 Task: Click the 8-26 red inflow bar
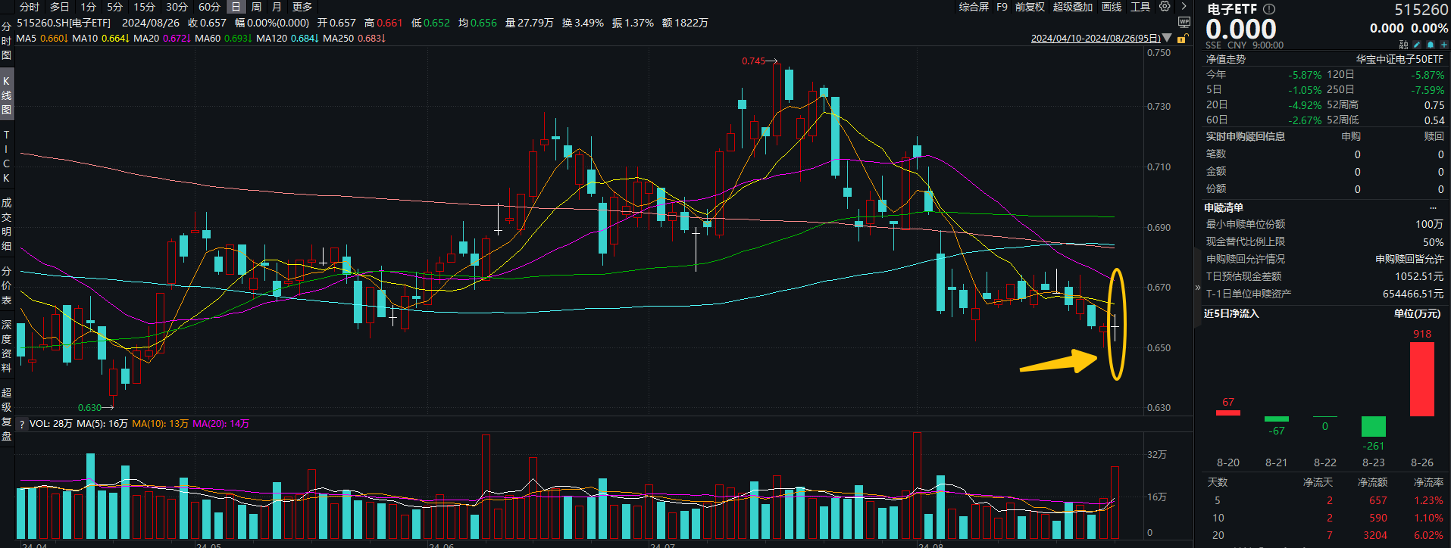pyautogui.click(x=1421, y=378)
